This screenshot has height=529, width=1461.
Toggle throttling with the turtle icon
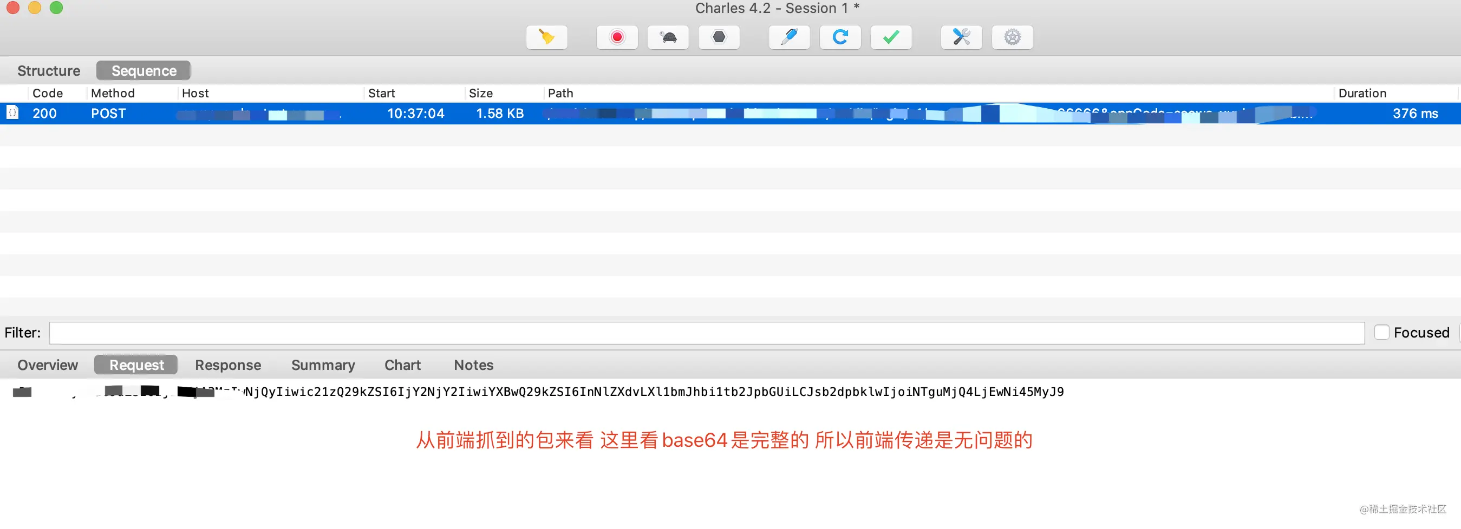[x=668, y=37]
